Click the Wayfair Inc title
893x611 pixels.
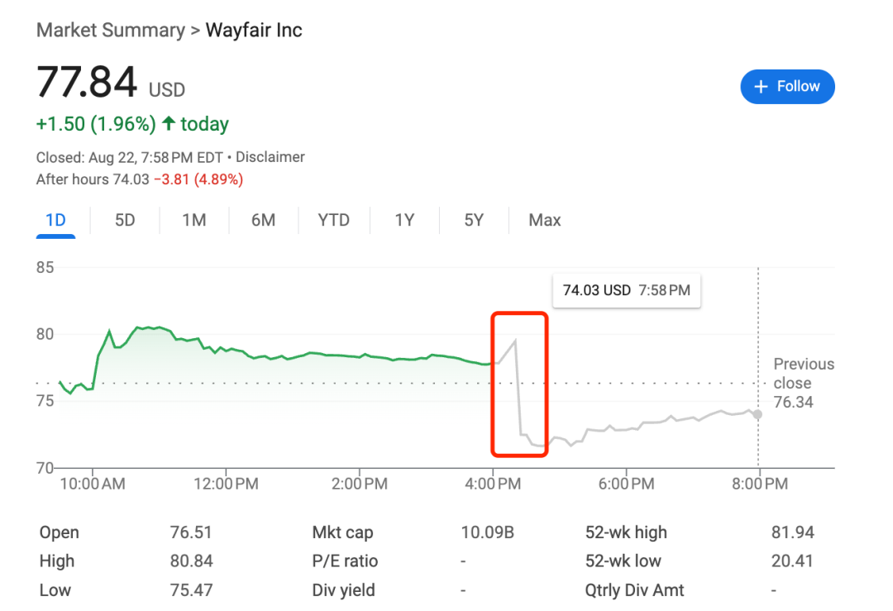254,31
